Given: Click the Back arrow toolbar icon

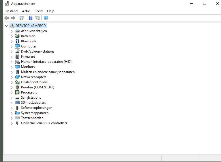Looking at the screenshot, I should click(7, 18).
